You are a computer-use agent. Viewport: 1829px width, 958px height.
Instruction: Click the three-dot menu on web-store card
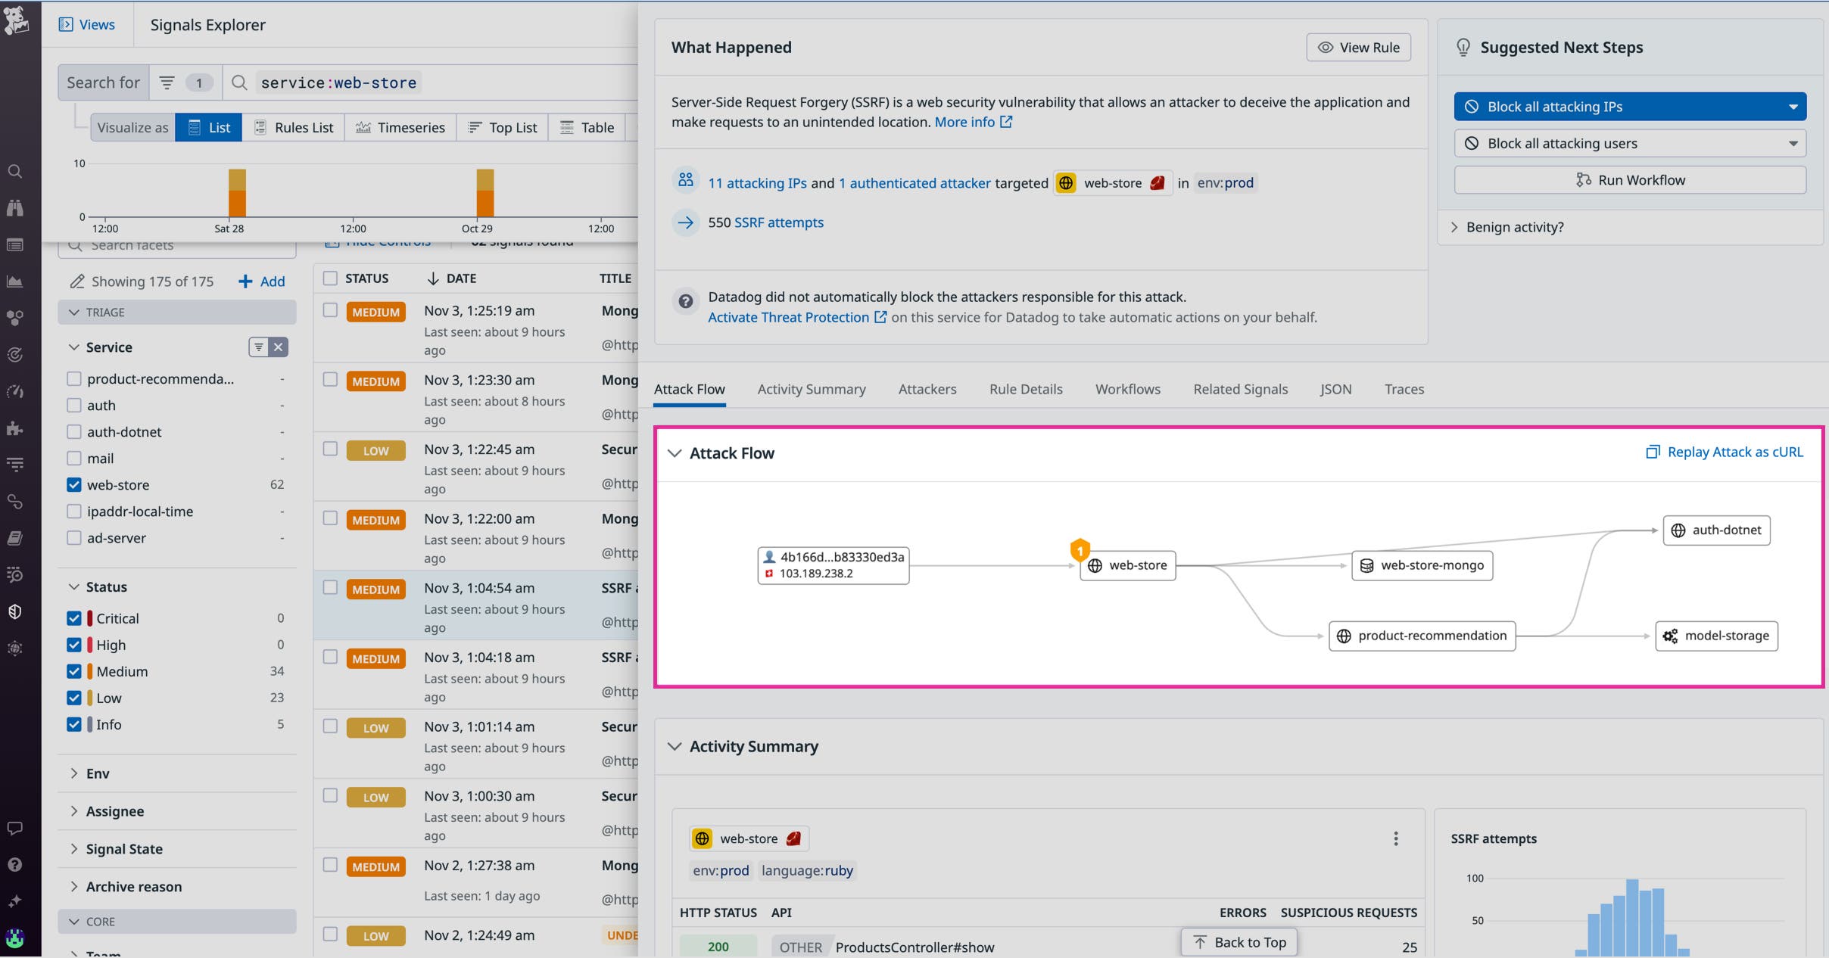tap(1396, 838)
